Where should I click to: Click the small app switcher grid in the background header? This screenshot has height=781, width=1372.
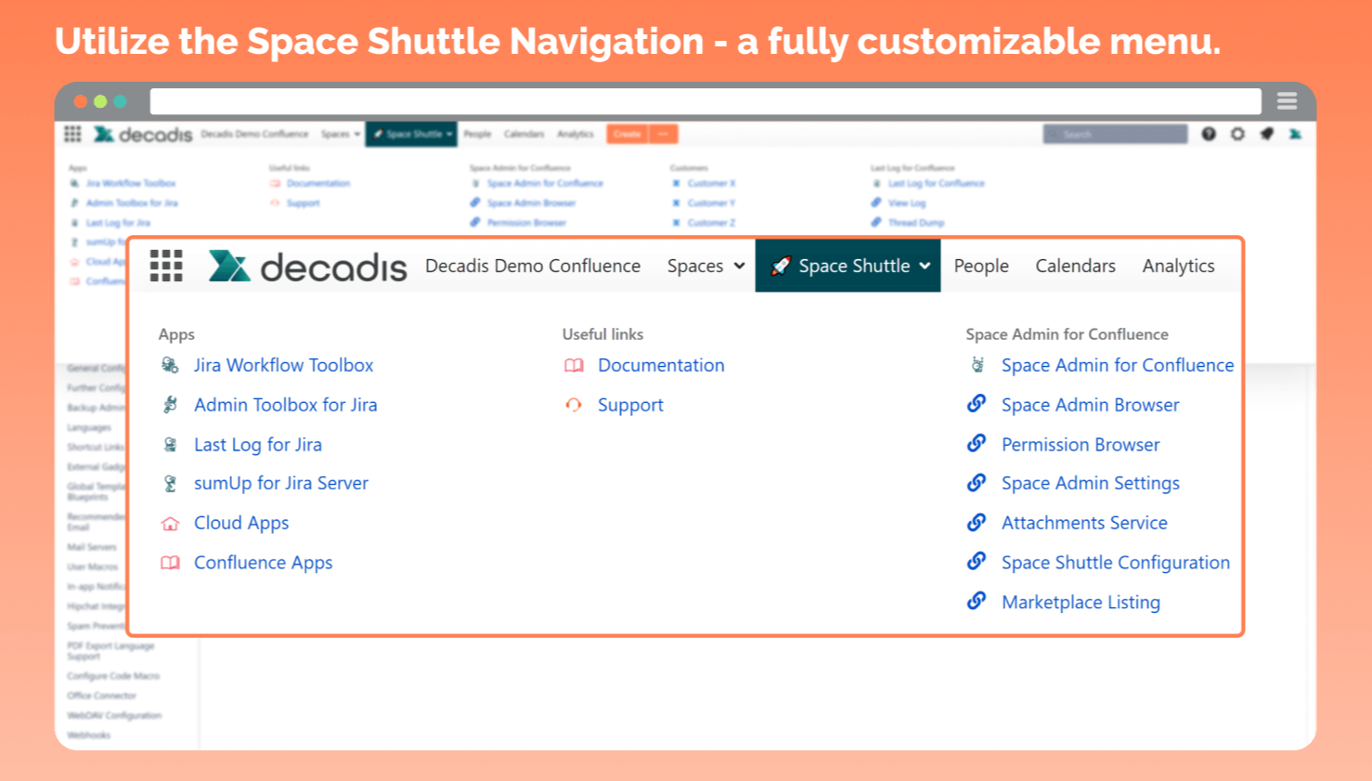[x=72, y=135]
